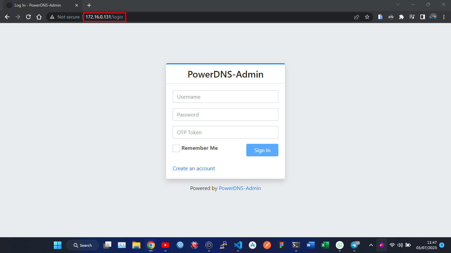This screenshot has height=253, width=451.
Task: Open a new browser tab
Action: [89, 5]
